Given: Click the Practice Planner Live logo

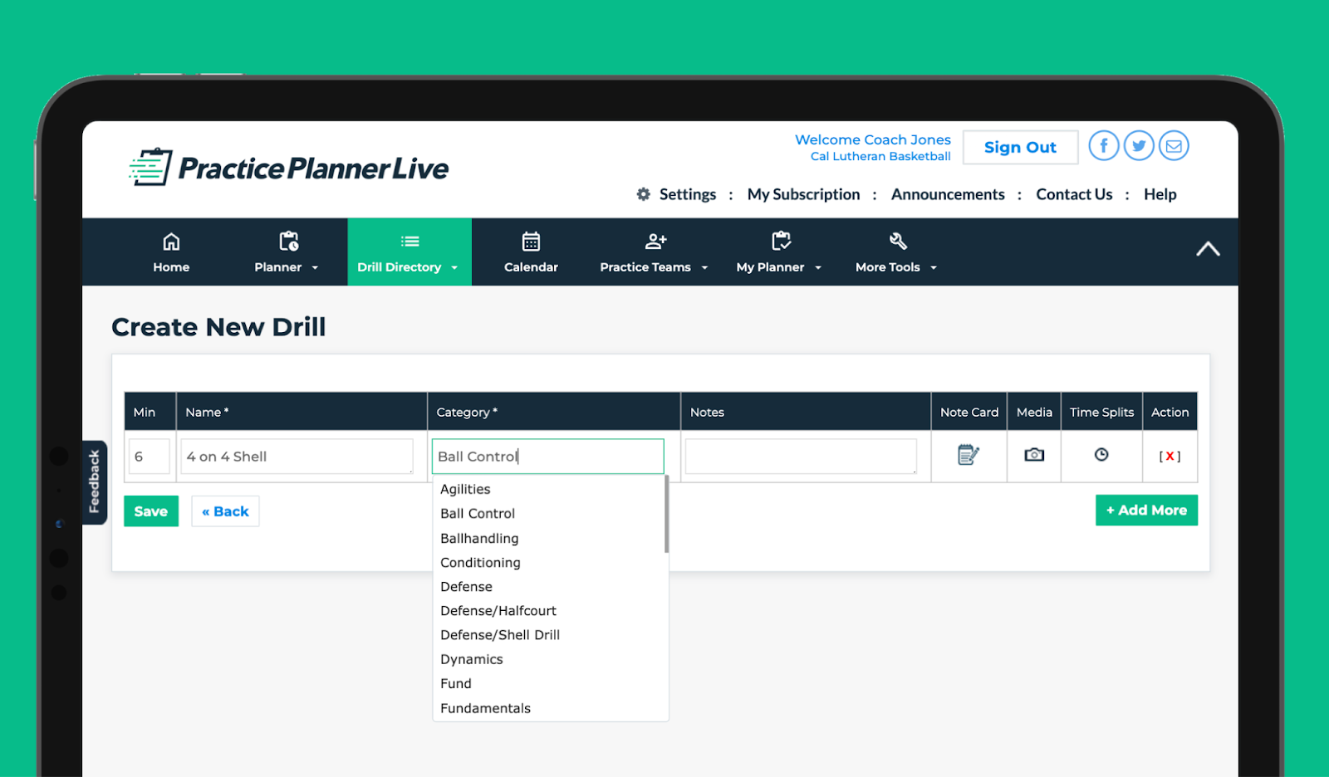Looking at the screenshot, I should [x=288, y=168].
